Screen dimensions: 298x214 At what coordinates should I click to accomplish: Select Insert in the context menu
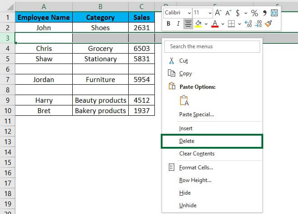186,128
